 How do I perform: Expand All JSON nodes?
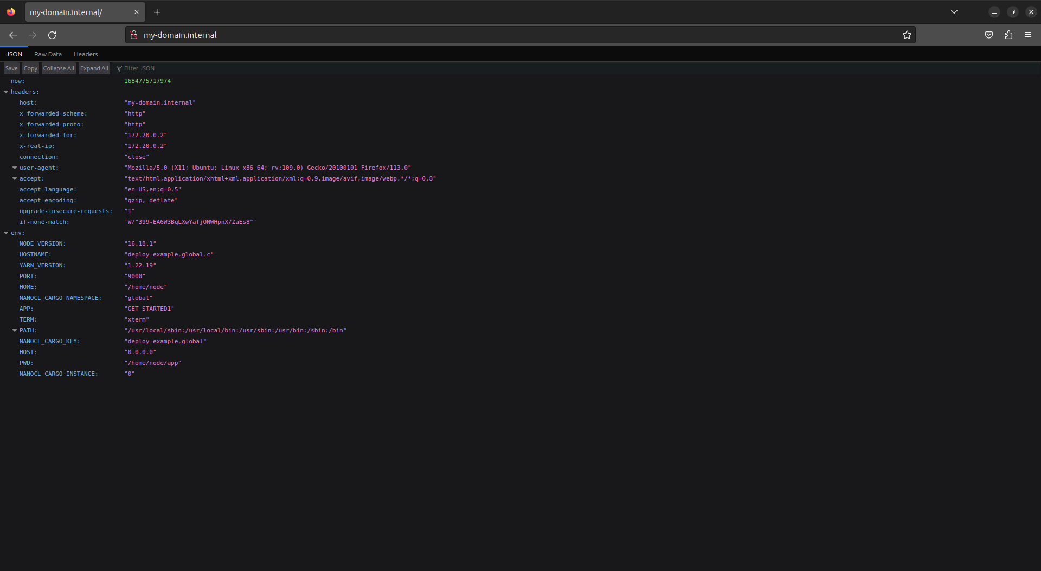[x=94, y=68]
